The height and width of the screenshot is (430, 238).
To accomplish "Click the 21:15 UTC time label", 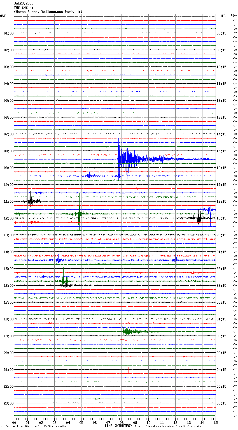I will (221, 252).
